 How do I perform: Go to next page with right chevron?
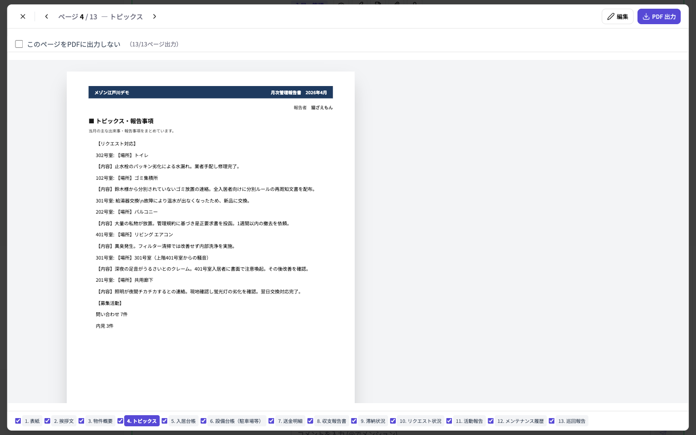(155, 16)
